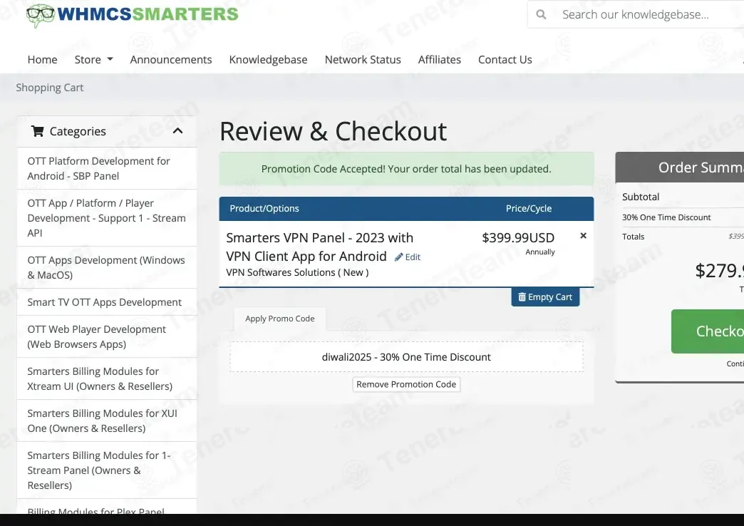Switch to Apply Promo Code tab

(x=280, y=319)
